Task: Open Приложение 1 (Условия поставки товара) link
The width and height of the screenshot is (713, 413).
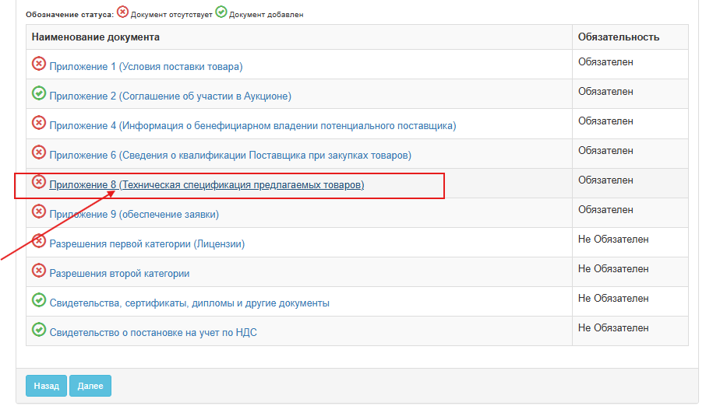Action: (x=146, y=67)
